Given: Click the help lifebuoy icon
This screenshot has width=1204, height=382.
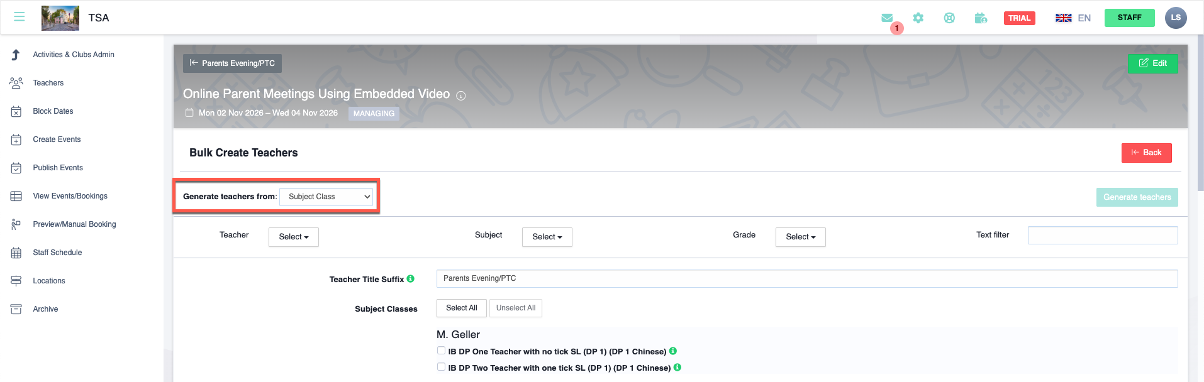Looking at the screenshot, I should 949,18.
